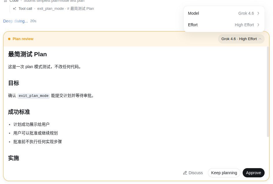Click the bullet 计划成功展示给用户
The width and height of the screenshot is (273, 184).
31,125
